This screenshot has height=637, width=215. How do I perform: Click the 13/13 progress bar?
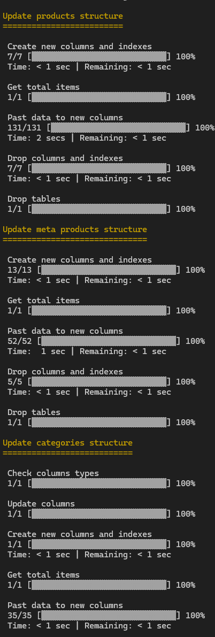pyautogui.click(x=109, y=270)
